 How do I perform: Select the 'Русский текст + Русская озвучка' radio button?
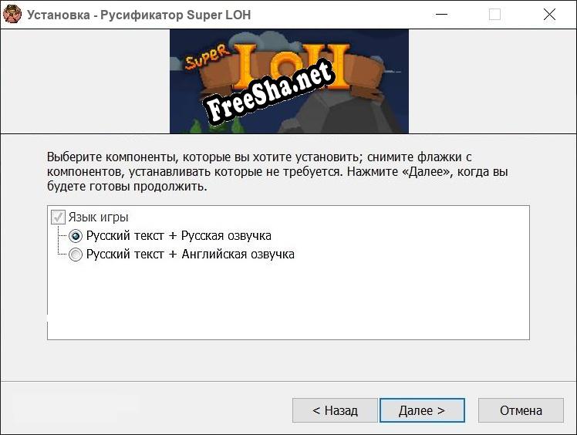coord(76,236)
